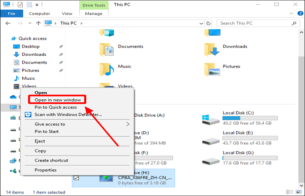Image resolution: width=305 pixels, height=196 pixels.
Task: Open the recent locations dropdown arrow
Action: tap(30, 24)
